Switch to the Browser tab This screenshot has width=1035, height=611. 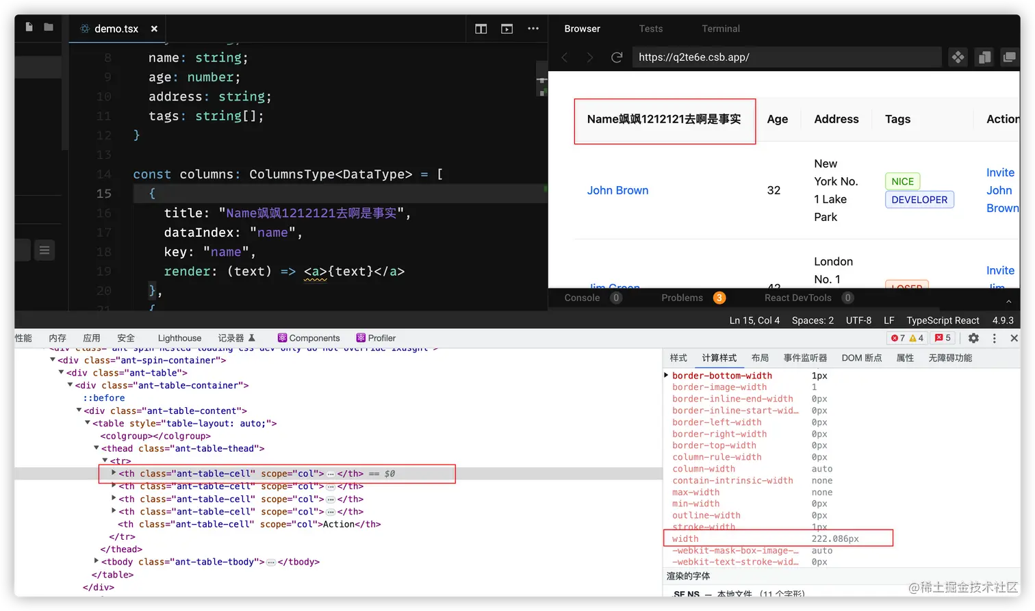(582, 29)
